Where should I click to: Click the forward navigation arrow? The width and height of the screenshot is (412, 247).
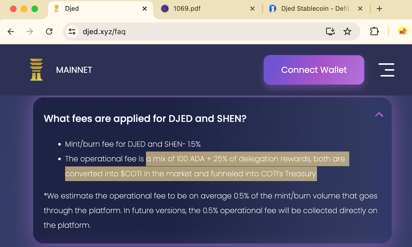(30, 31)
